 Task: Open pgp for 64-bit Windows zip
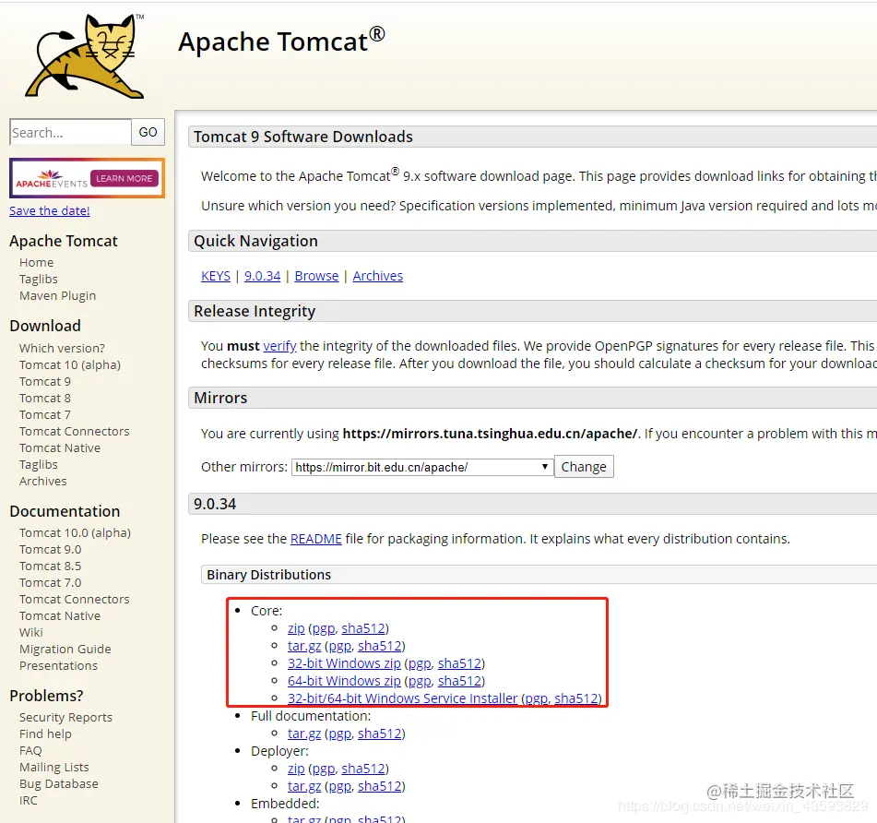coord(420,681)
